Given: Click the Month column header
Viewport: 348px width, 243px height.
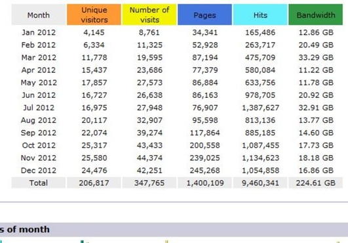Looking at the screenshot, I should (39, 14).
